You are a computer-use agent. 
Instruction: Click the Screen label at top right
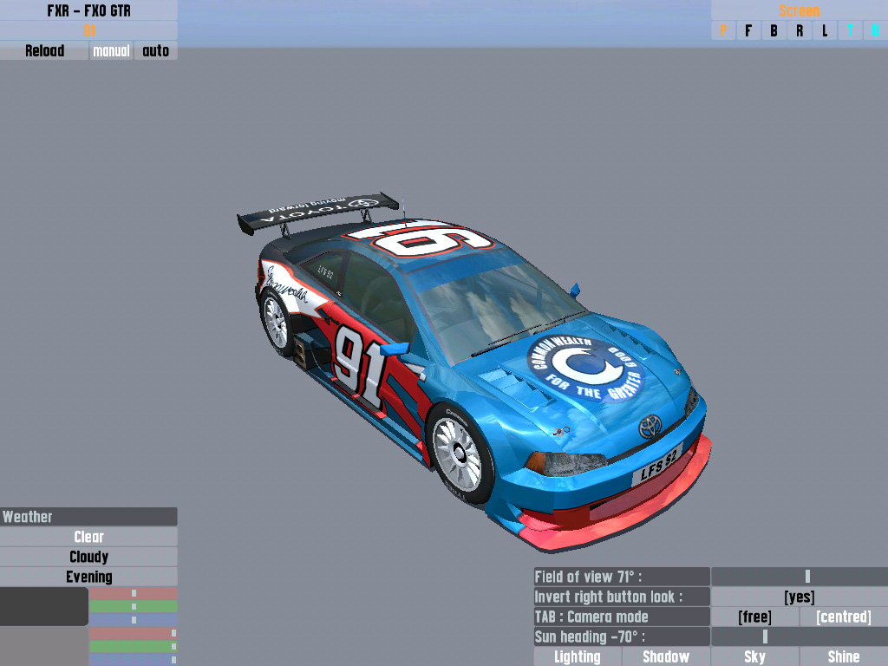click(x=799, y=10)
